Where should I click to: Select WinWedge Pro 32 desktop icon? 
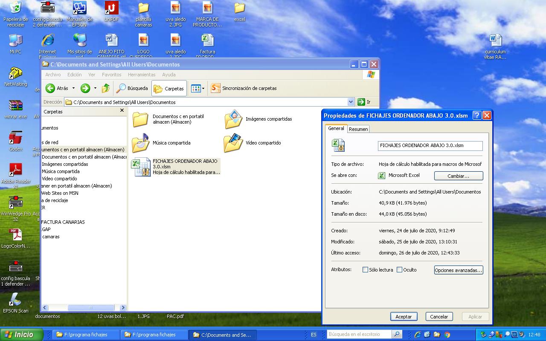[15, 208]
